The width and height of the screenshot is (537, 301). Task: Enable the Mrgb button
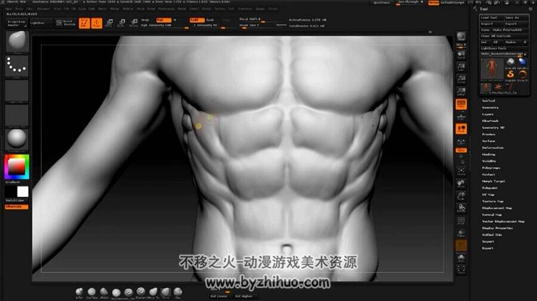[x=146, y=20]
